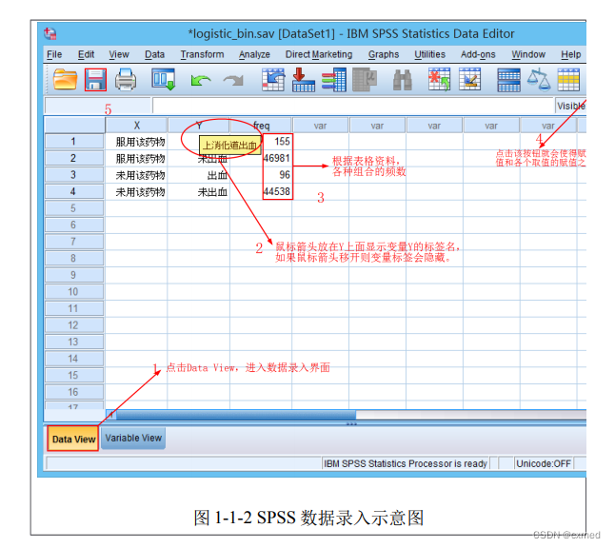The image size is (615, 548).
Task: Open Find using the binoculars icon
Action: (403, 80)
